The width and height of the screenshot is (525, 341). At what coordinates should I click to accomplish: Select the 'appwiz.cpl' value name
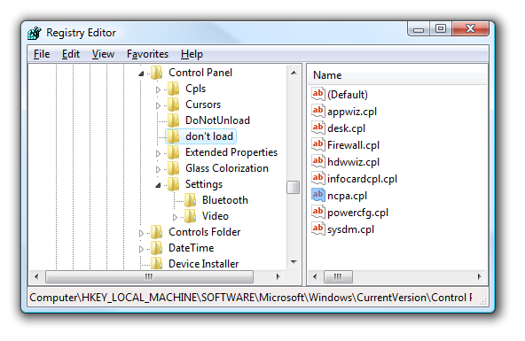(x=352, y=112)
